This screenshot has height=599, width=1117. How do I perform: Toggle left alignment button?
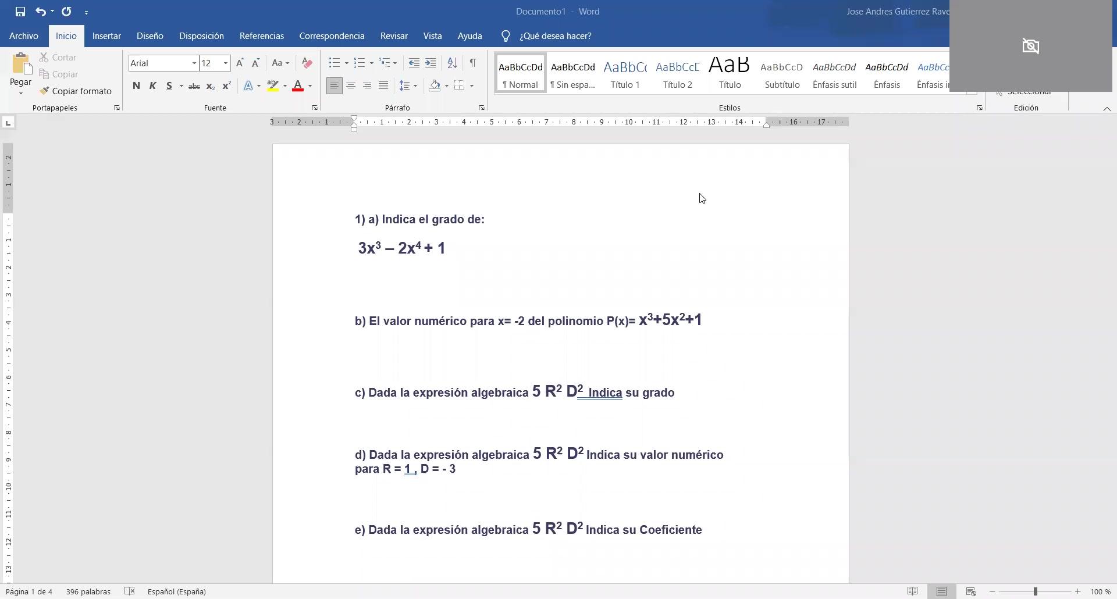pyautogui.click(x=335, y=86)
